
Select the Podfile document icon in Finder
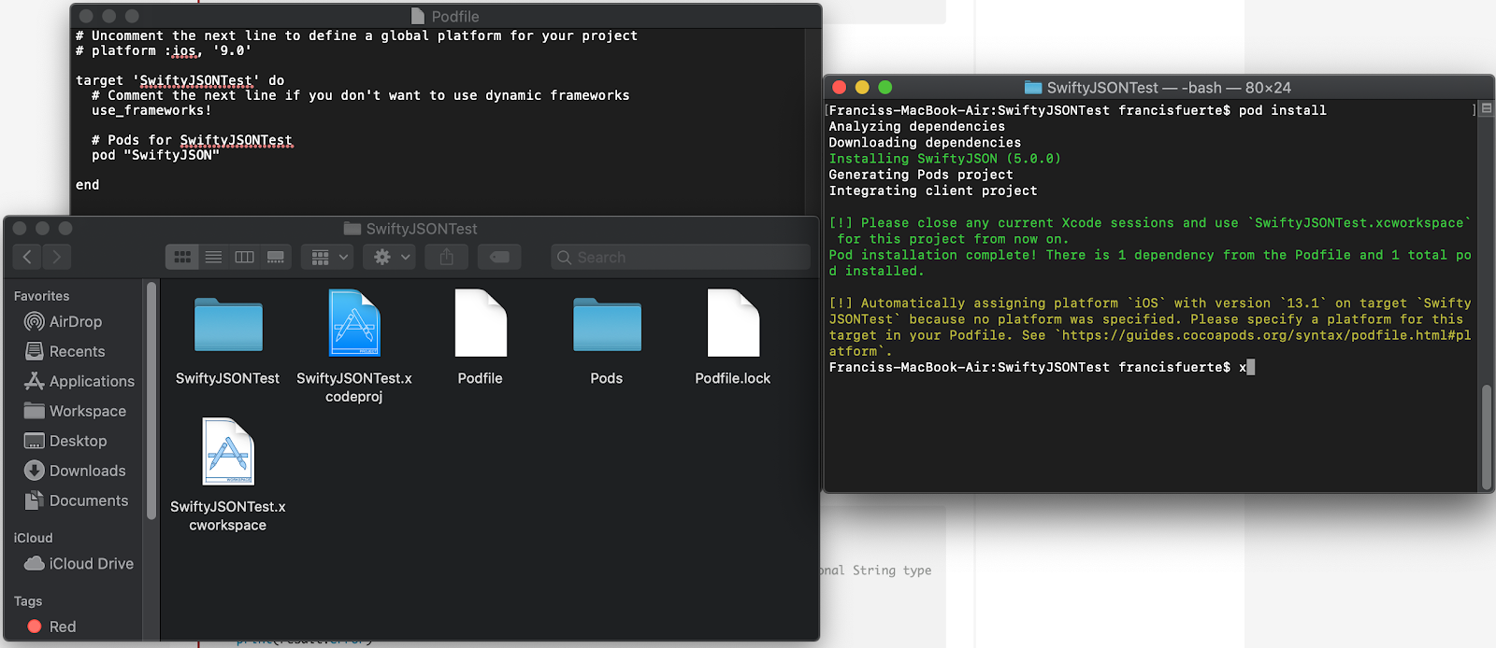click(481, 323)
